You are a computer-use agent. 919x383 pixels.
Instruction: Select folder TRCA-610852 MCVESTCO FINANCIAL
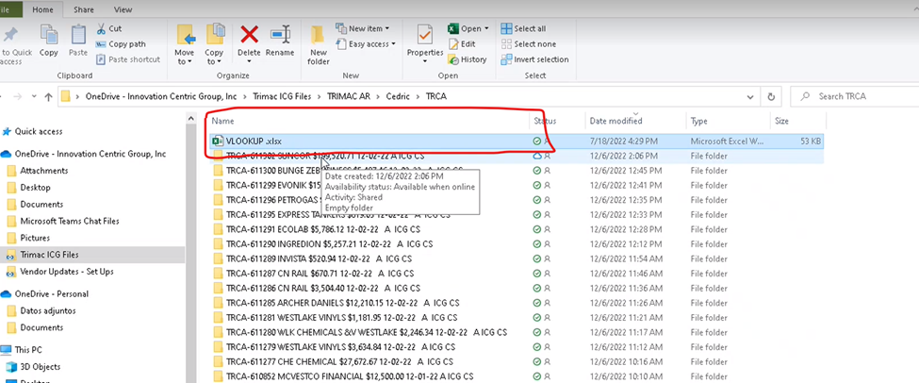coord(516,376)
